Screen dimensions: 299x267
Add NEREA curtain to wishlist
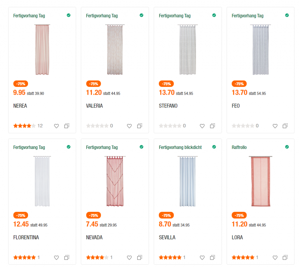point(56,126)
